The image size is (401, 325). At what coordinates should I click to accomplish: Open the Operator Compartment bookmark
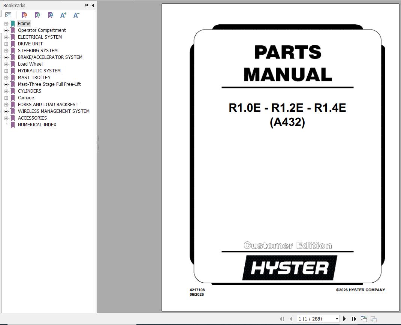42,30
